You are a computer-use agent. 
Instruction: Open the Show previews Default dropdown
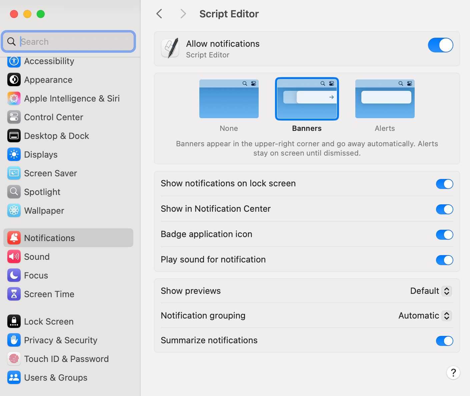pyautogui.click(x=431, y=291)
